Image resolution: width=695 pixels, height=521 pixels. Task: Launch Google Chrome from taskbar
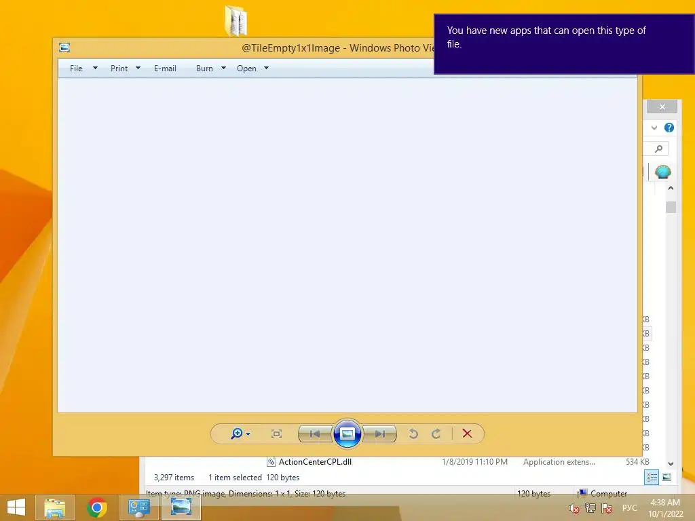tap(97, 507)
